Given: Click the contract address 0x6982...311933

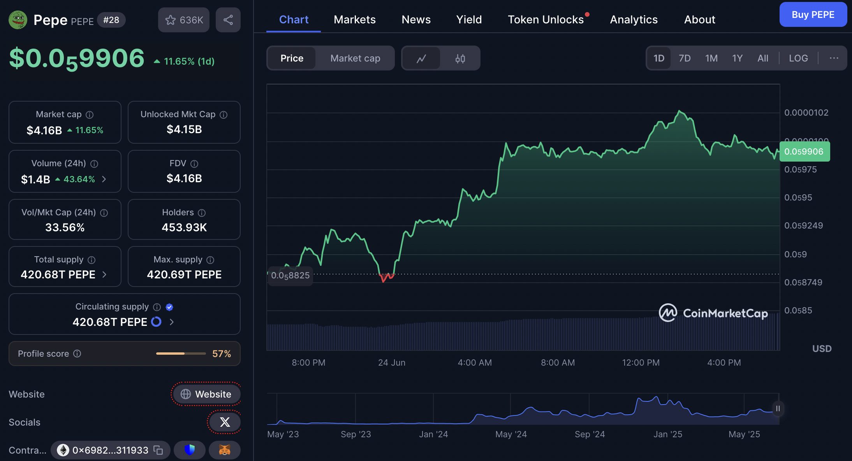Looking at the screenshot, I should (x=110, y=450).
